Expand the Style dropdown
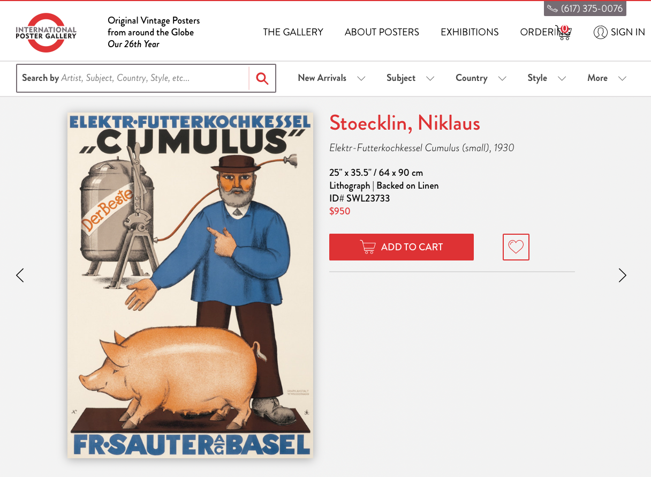651x477 pixels. (547, 78)
